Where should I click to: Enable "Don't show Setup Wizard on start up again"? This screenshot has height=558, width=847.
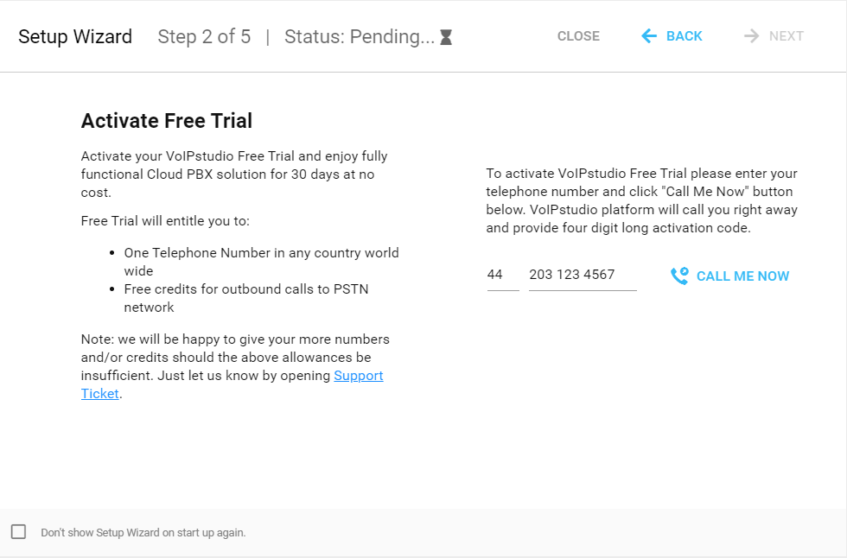[18, 530]
